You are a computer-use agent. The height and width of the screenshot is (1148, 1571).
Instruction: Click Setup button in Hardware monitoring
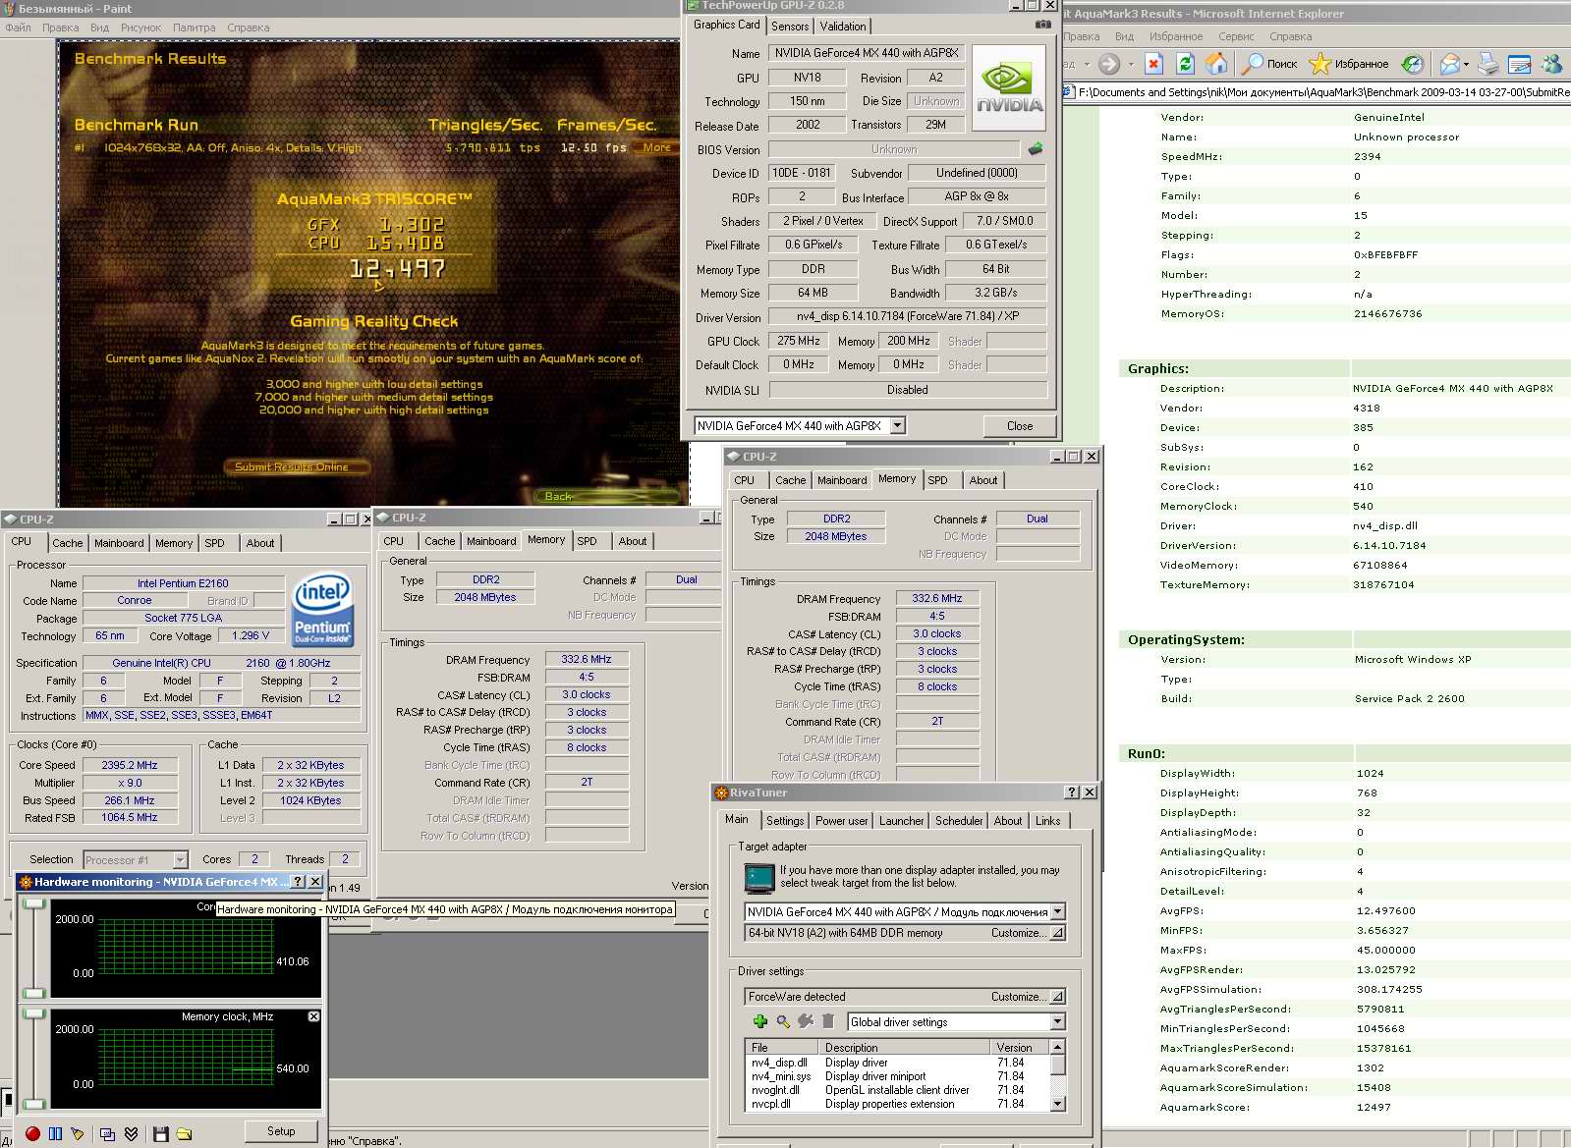tap(281, 1131)
